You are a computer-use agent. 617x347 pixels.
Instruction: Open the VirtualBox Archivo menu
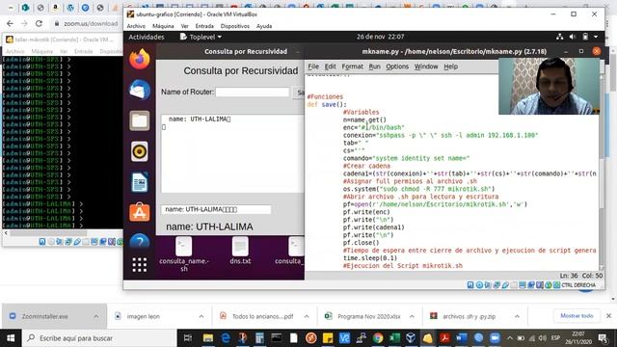136,26
